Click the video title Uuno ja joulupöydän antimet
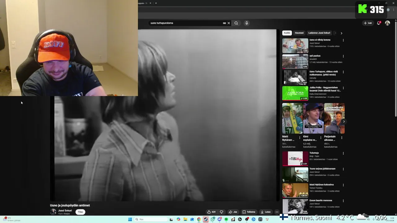 [70, 205]
